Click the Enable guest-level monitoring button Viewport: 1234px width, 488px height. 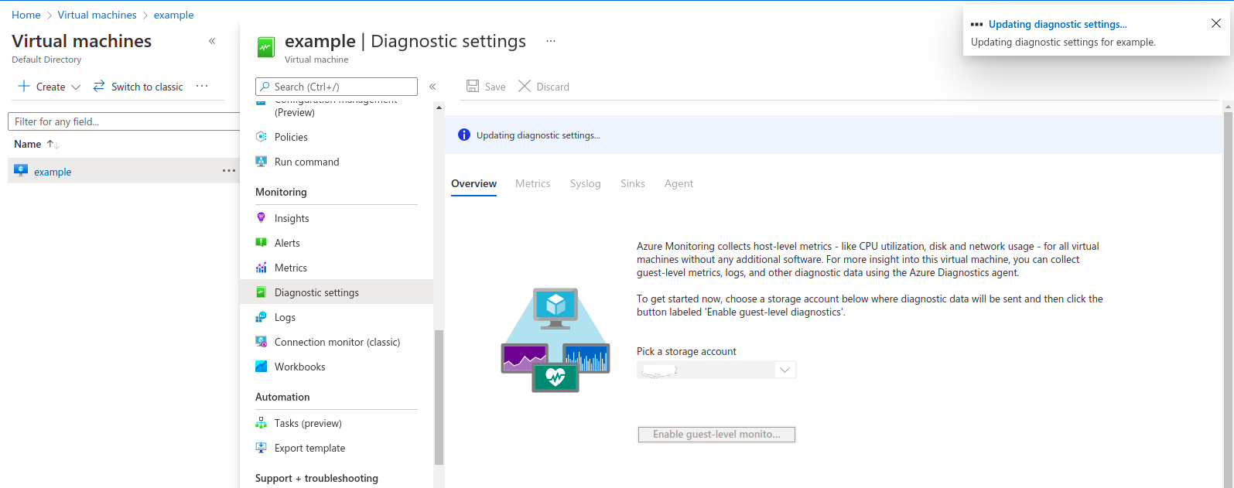tap(716, 435)
